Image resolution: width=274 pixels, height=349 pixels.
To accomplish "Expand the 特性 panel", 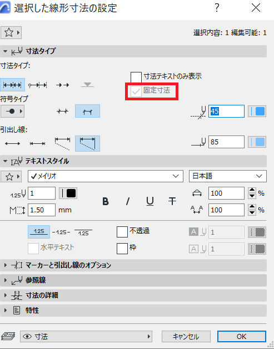I will (x=6, y=311).
